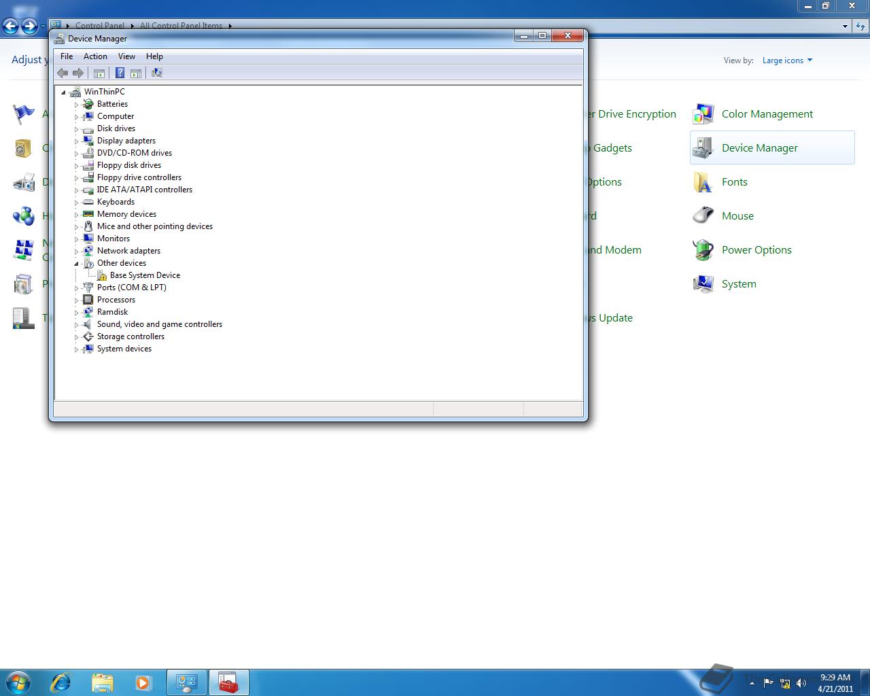Open Windows Media Player from taskbar
This screenshot has width=870, height=696.
pyautogui.click(x=143, y=682)
